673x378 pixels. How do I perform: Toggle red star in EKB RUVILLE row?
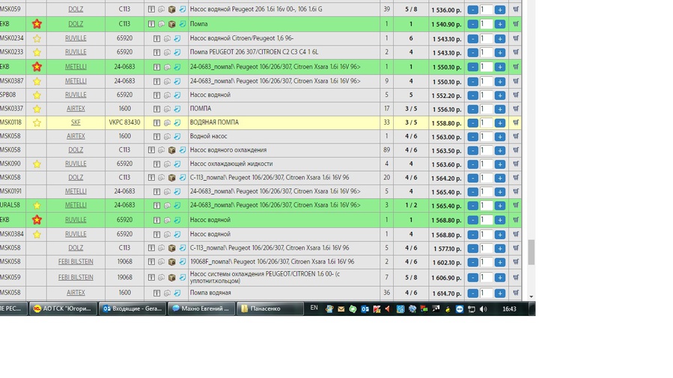click(x=37, y=220)
